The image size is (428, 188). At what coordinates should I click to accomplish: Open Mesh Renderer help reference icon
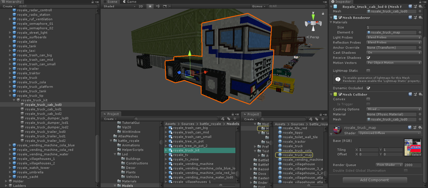(410, 17)
